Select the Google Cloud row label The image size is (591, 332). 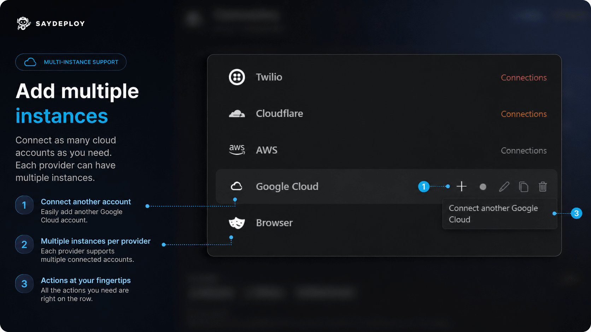tap(287, 186)
